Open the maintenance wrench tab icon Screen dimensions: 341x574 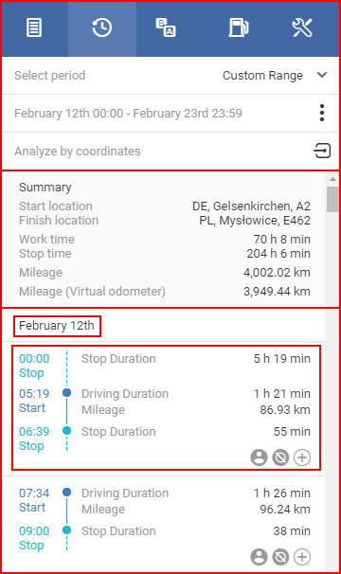(x=302, y=28)
